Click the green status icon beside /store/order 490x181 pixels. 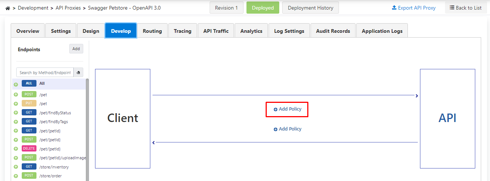coord(16,176)
